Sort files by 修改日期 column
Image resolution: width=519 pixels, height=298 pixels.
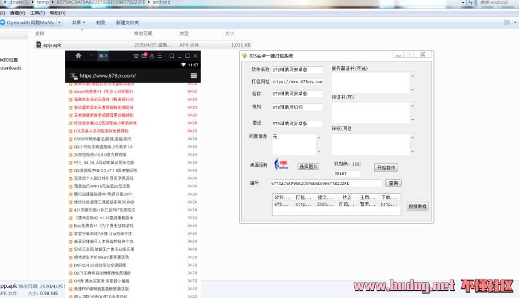pos(143,33)
